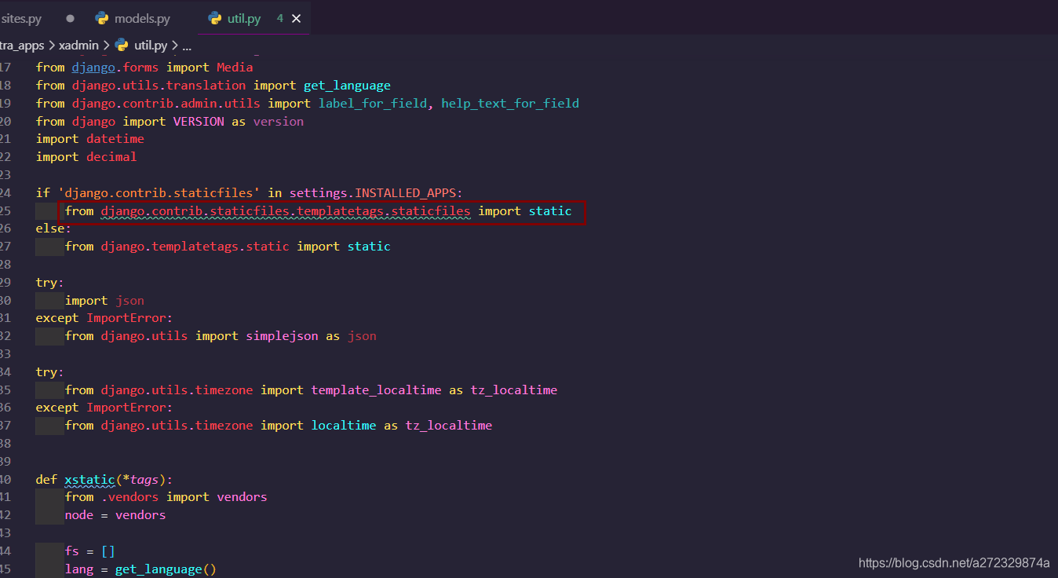The image size is (1058, 578).
Task: Open the xadmin breadcrumb dropdown
Action: (78, 45)
